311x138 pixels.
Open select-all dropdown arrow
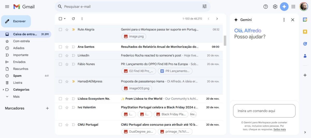[65, 19]
